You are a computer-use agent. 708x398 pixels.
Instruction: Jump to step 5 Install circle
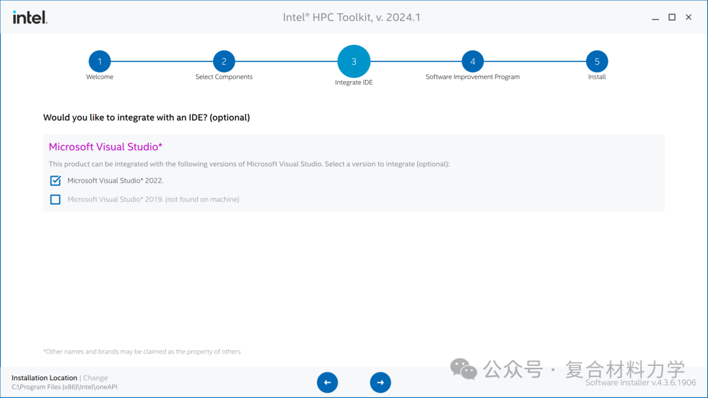(597, 62)
